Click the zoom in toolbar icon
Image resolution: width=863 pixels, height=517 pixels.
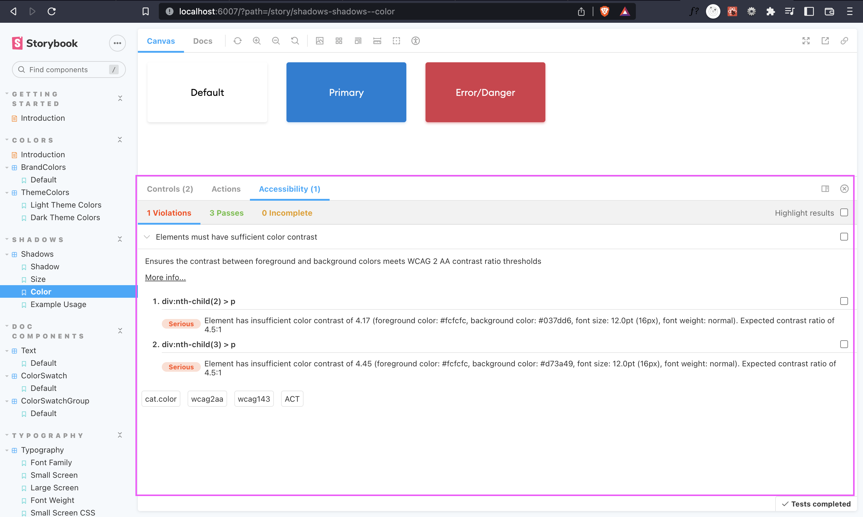(257, 41)
